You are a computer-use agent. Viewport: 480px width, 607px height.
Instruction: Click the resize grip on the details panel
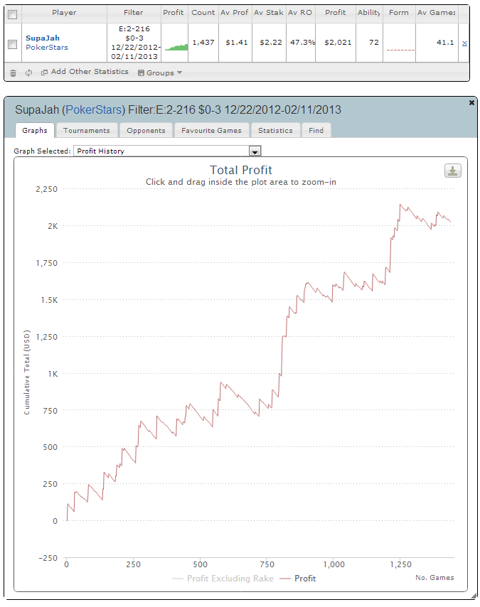[474, 596]
